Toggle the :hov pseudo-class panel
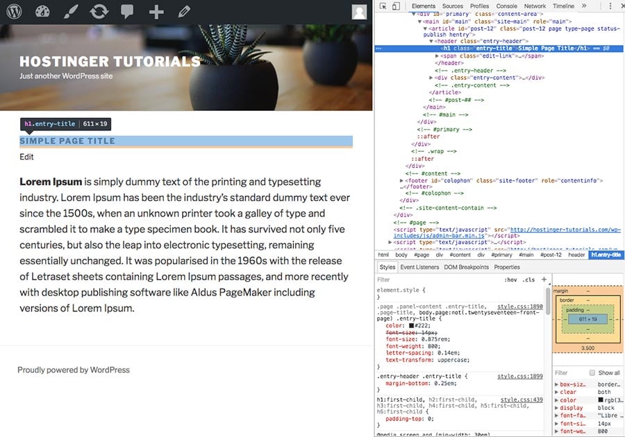This screenshot has height=437, width=625. pos(510,280)
